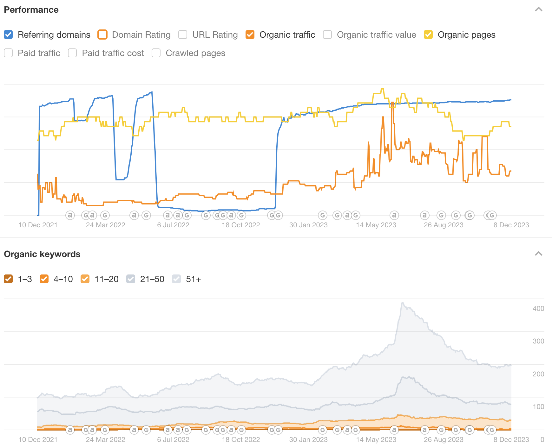
Task: Click rightmost 'a' marker on Performance chart
Action: pyautogui.click(x=424, y=215)
